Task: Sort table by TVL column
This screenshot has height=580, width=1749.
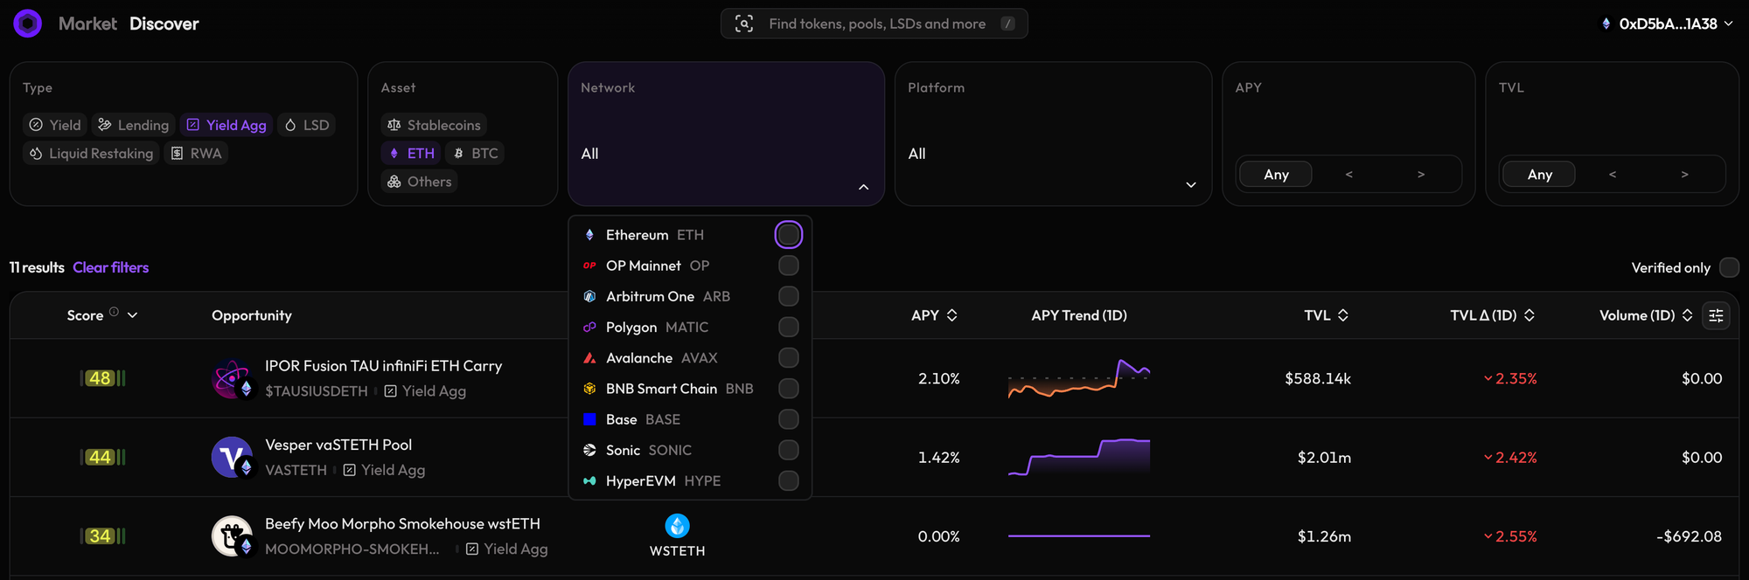Action: pos(1342,315)
